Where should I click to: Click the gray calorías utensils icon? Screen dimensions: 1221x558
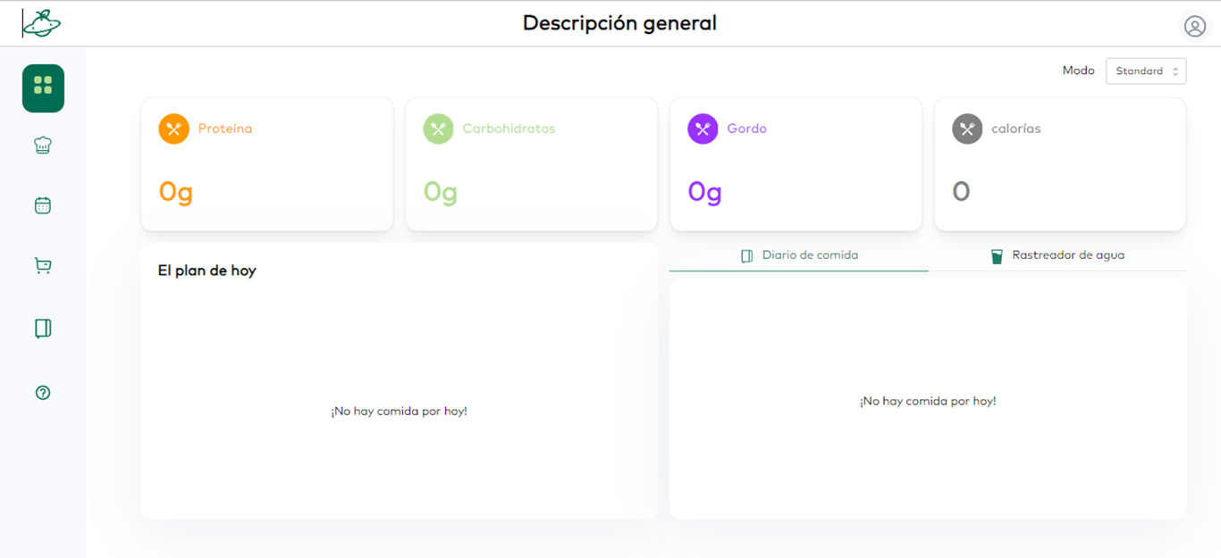967,129
